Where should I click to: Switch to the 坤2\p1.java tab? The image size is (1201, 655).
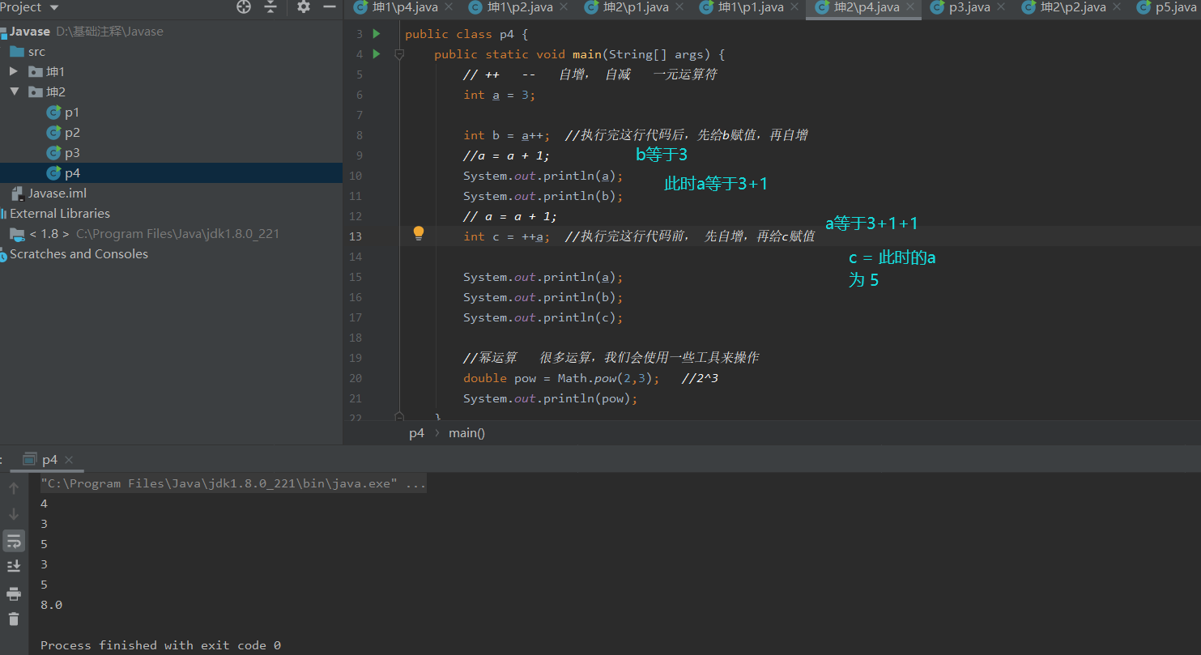tap(636, 7)
